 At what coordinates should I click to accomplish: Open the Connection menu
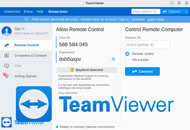tap(12, 12)
